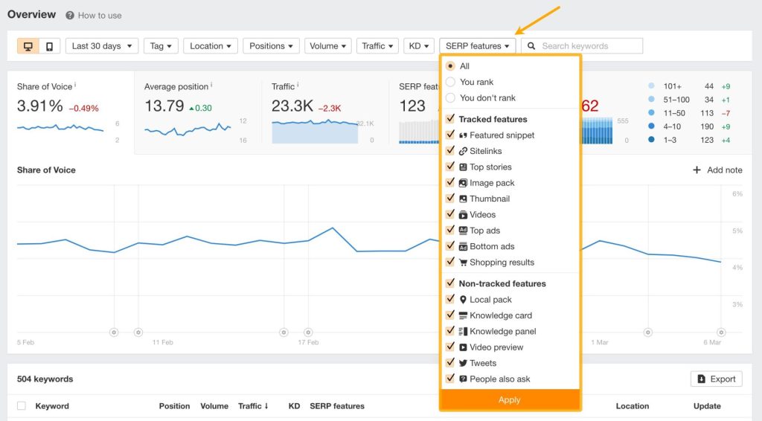Click the Tweets bird icon
762x421 pixels.
(x=463, y=363)
